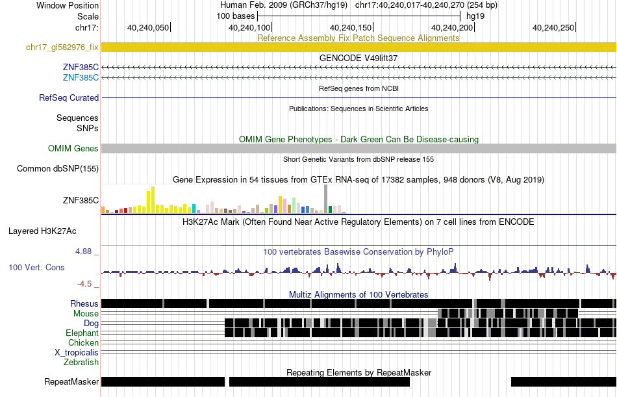Click the Rhesus alignment row block
The image size is (617, 397).
tap(359, 303)
